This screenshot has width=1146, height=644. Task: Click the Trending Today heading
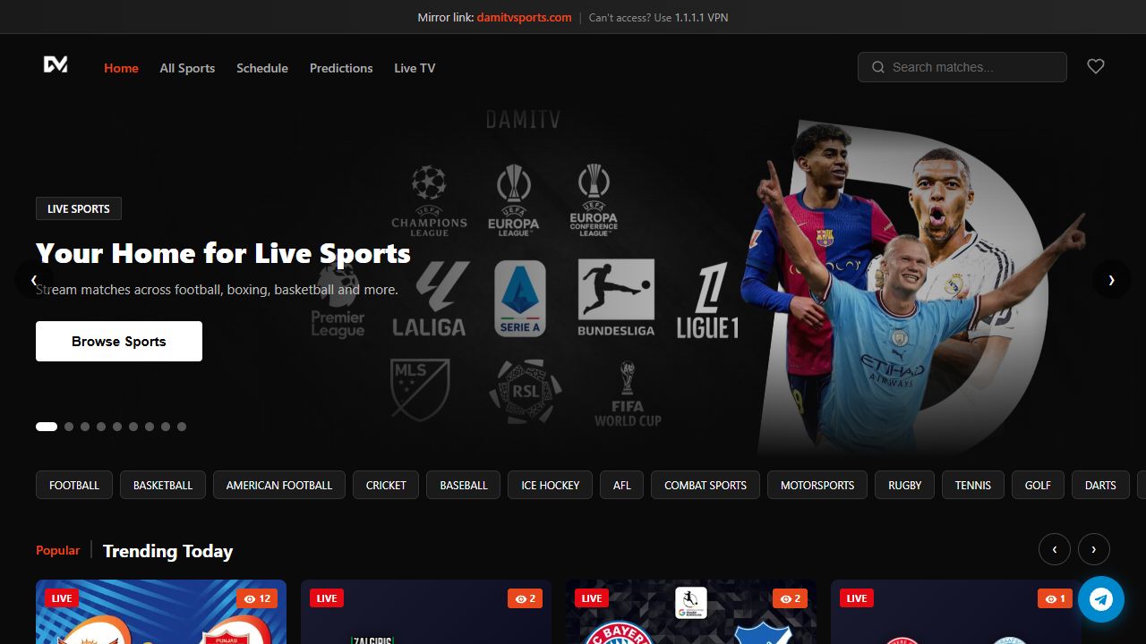pyautogui.click(x=167, y=551)
